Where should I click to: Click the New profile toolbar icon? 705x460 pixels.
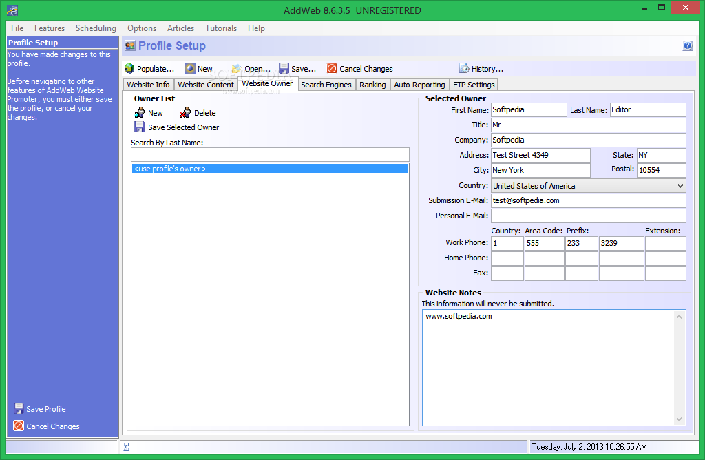(190, 68)
